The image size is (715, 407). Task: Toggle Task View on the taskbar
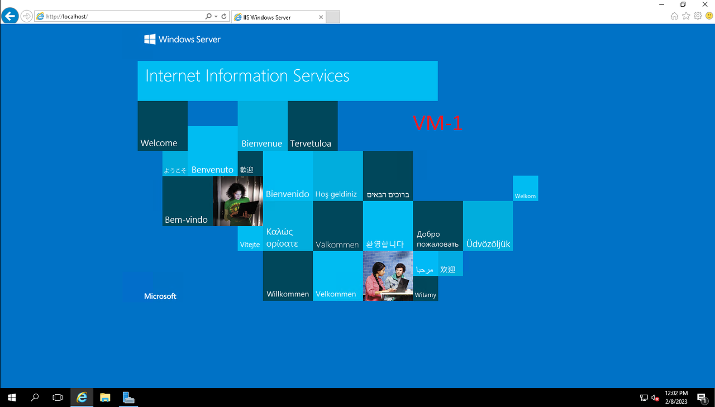(x=57, y=398)
